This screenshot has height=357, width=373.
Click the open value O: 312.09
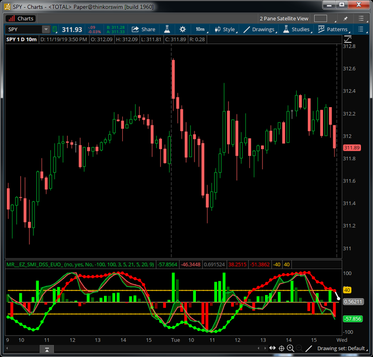pyautogui.click(x=102, y=39)
